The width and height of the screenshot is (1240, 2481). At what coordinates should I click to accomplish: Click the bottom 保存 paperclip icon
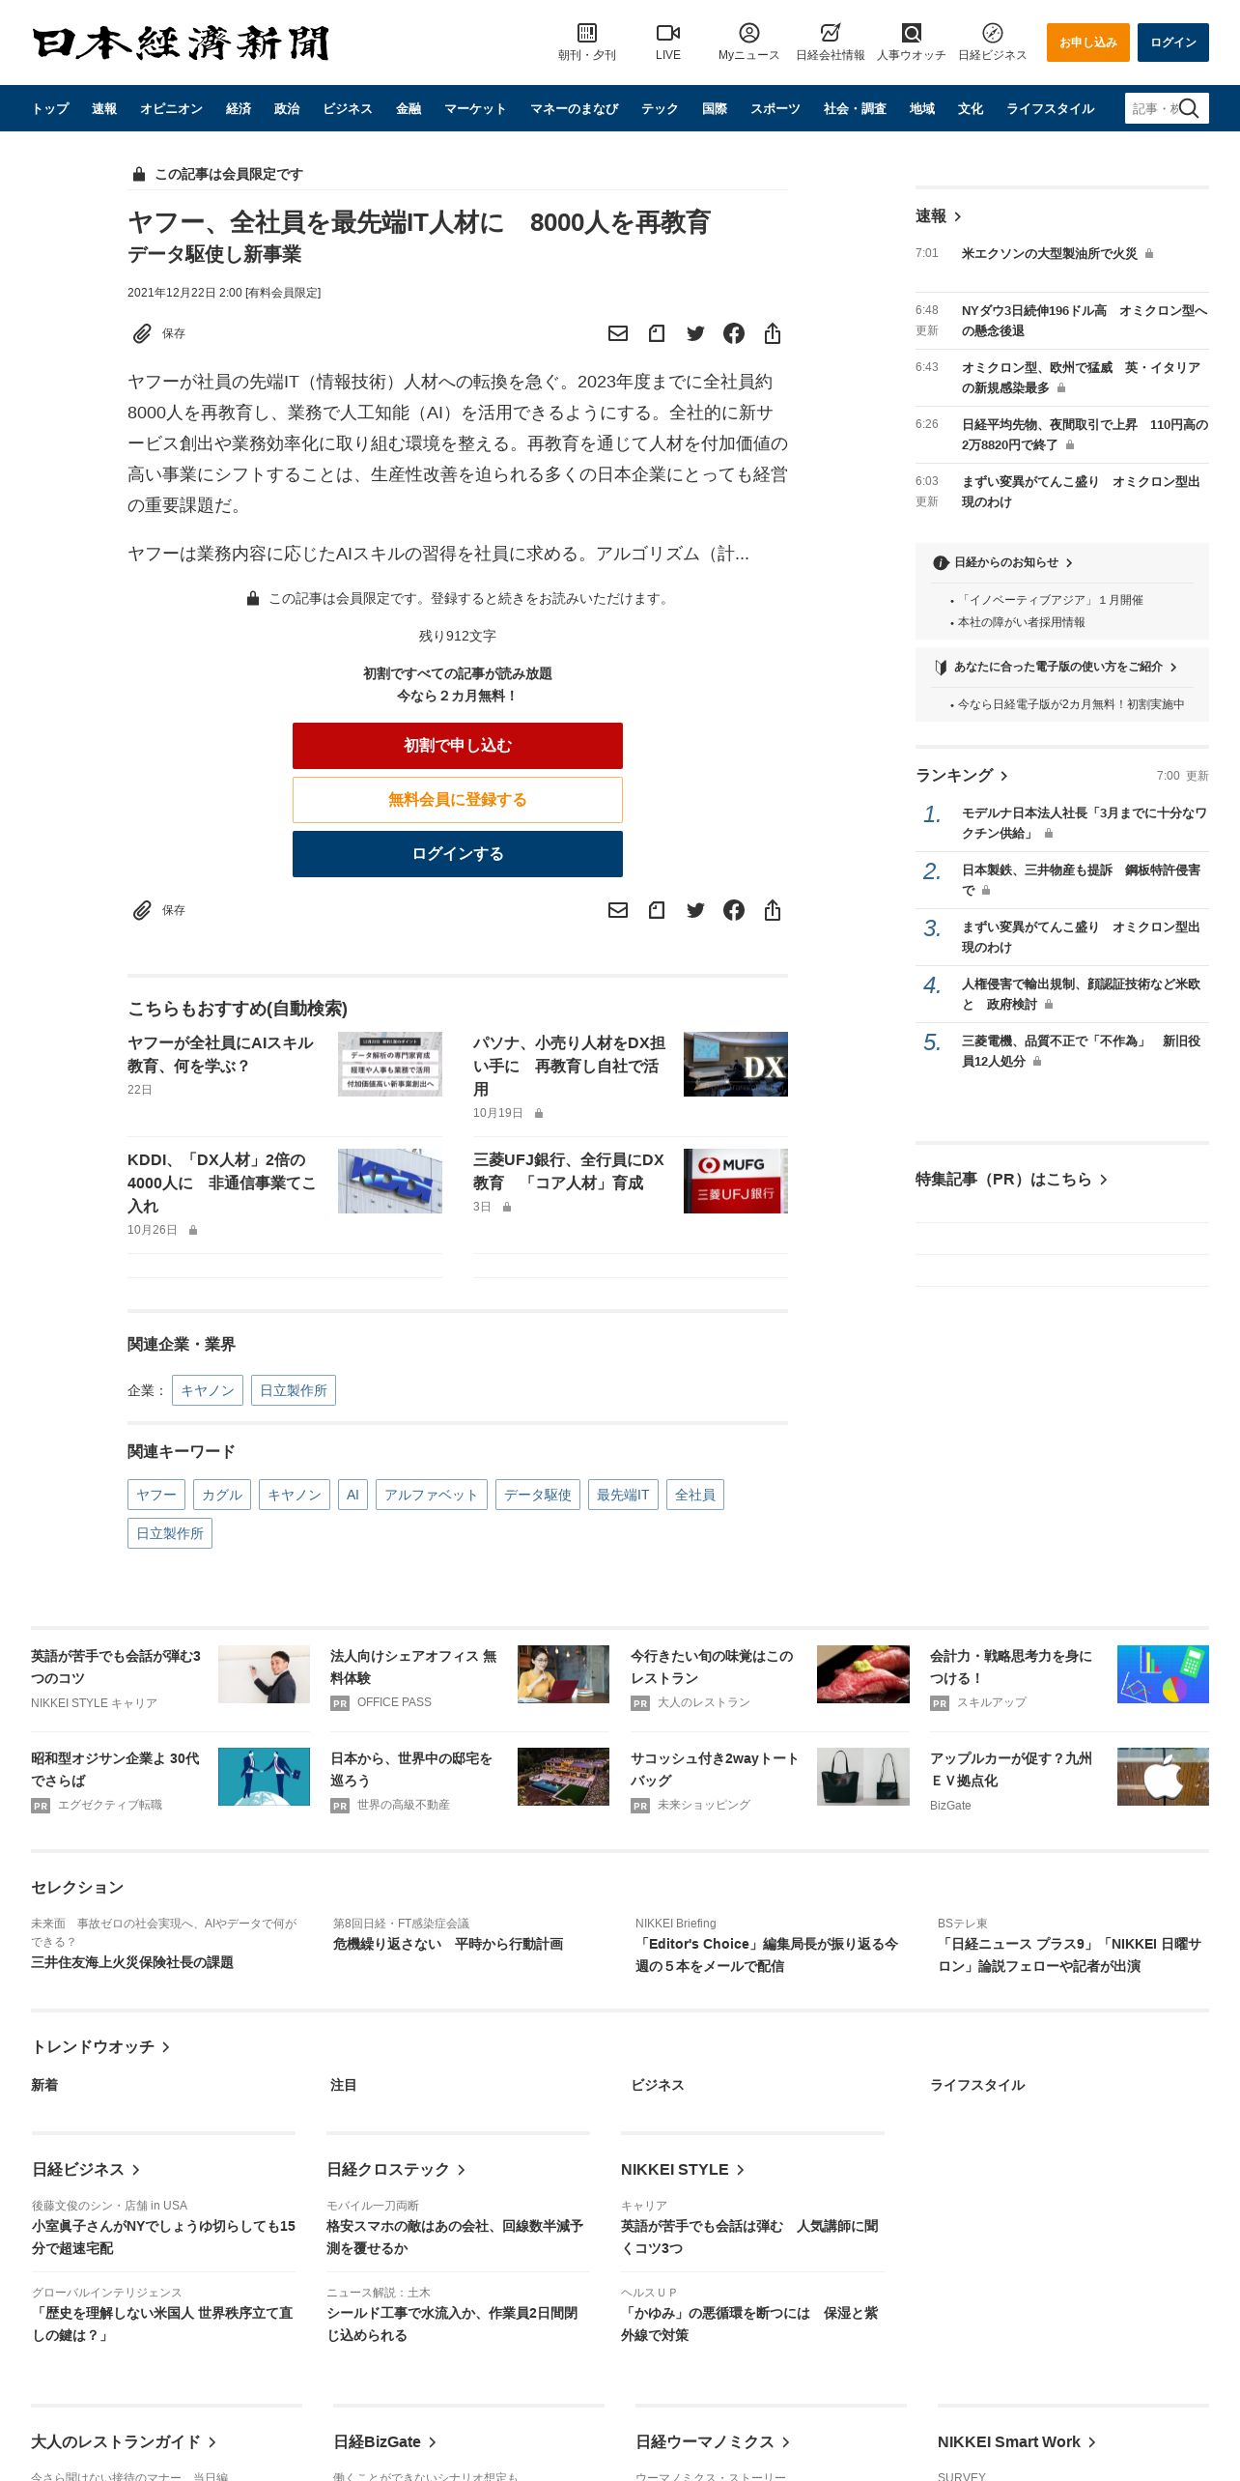pyautogui.click(x=142, y=910)
